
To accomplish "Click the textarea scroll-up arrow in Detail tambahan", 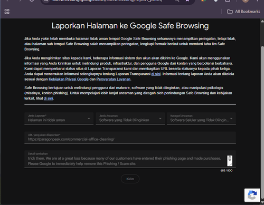I will point(230,157).
